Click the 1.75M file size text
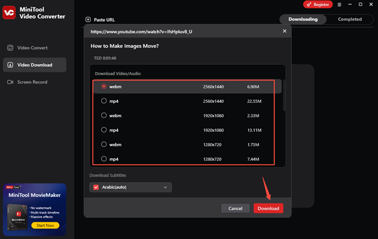Image resolution: width=378 pixels, height=239 pixels. pos(253,145)
